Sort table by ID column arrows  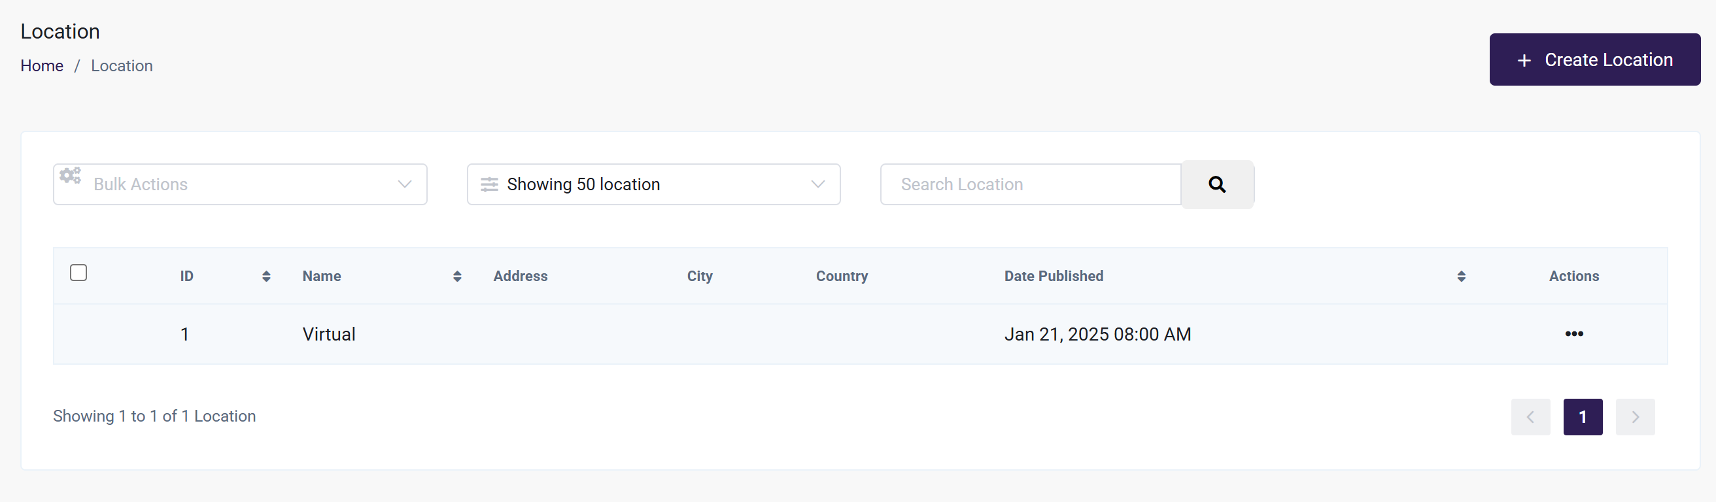click(266, 276)
